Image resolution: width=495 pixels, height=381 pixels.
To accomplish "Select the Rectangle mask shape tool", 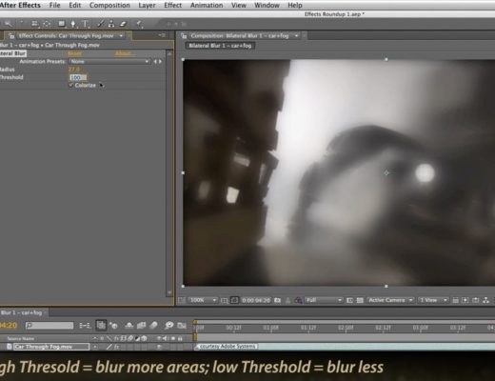I will (x=62, y=24).
